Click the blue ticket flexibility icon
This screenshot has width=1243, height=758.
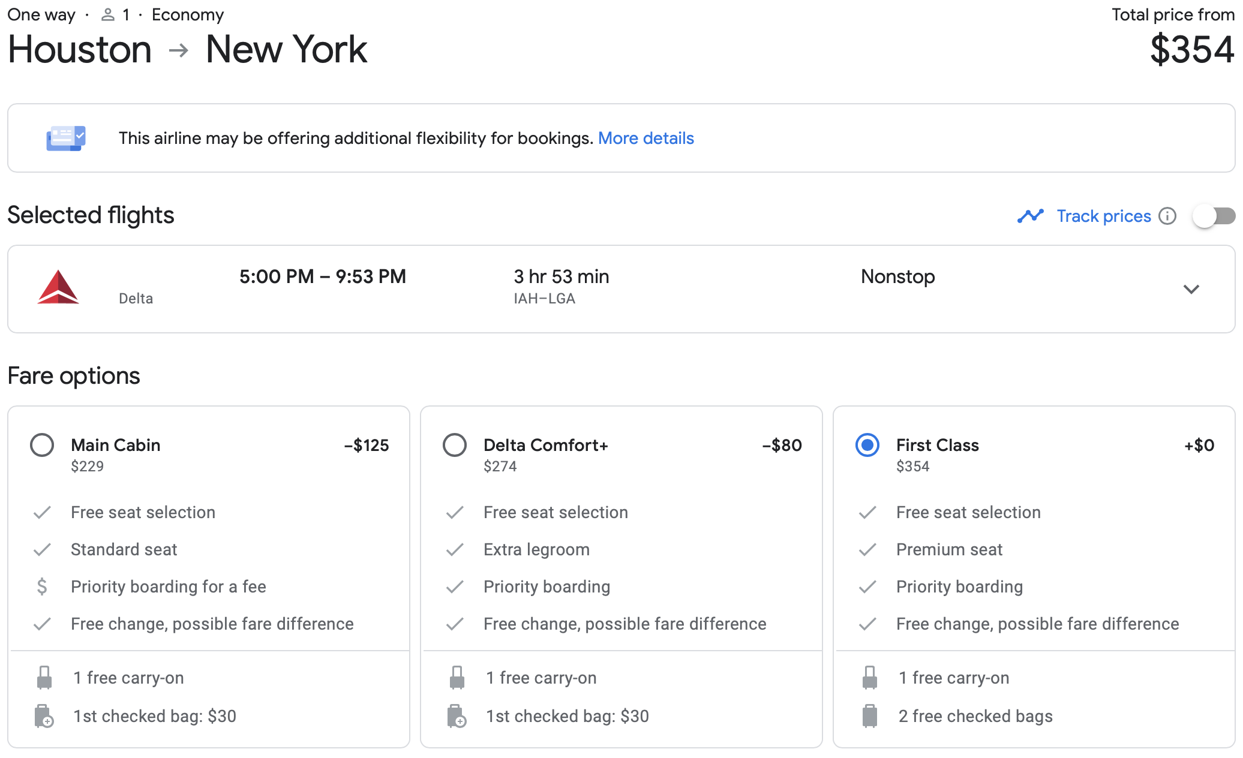pyautogui.click(x=67, y=138)
